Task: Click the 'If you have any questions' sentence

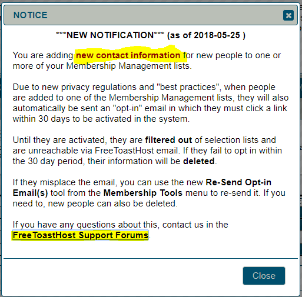Action: coord(120,230)
